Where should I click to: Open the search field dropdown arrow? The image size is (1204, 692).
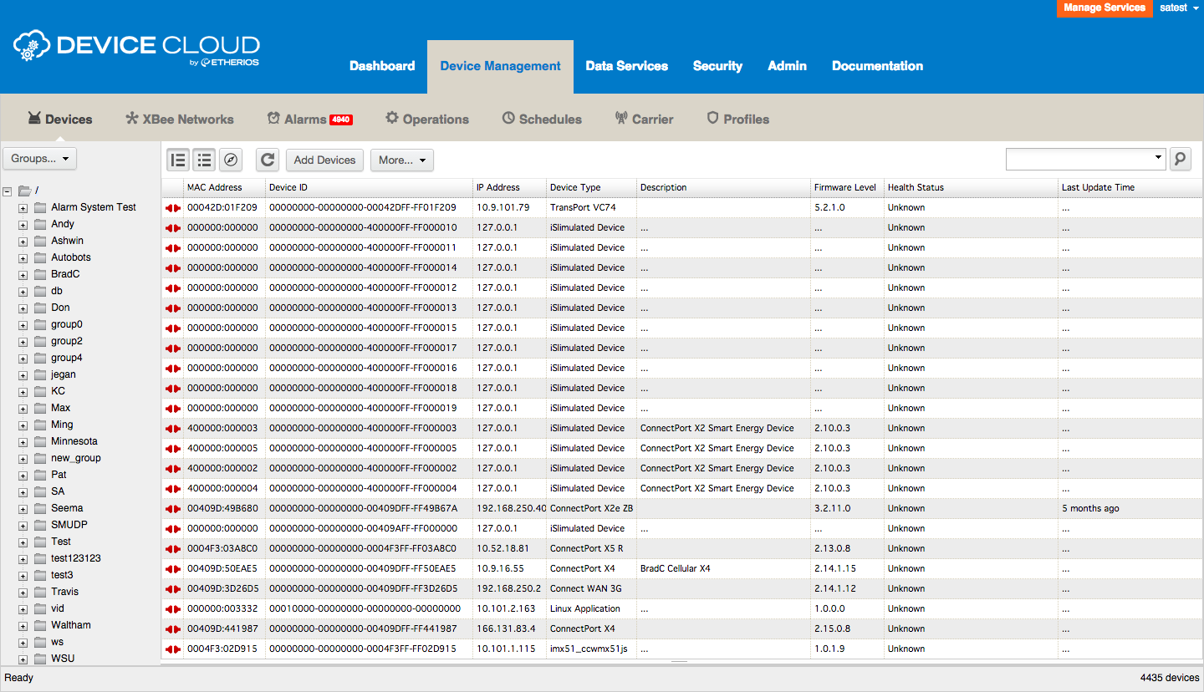pyautogui.click(x=1158, y=157)
